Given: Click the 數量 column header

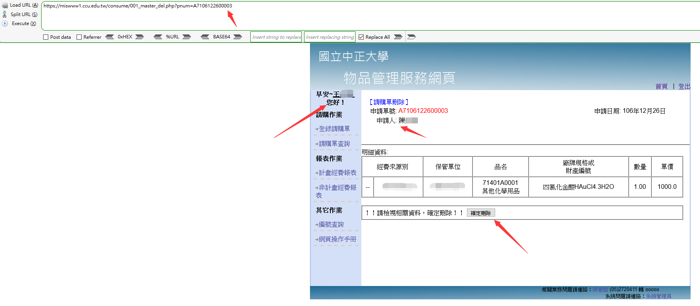Looking at the screenshot, I should pyautogui.click(x=640, y=167).
